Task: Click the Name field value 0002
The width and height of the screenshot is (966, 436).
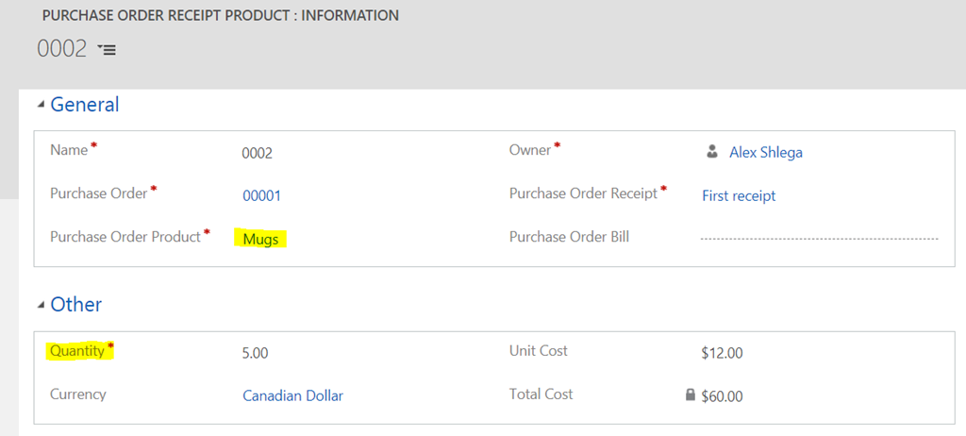Action: [257, 154]
